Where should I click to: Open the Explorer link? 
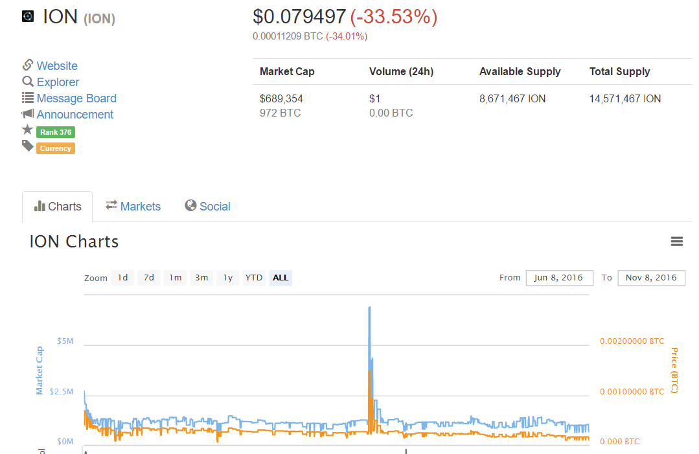[x=58, y=82]
